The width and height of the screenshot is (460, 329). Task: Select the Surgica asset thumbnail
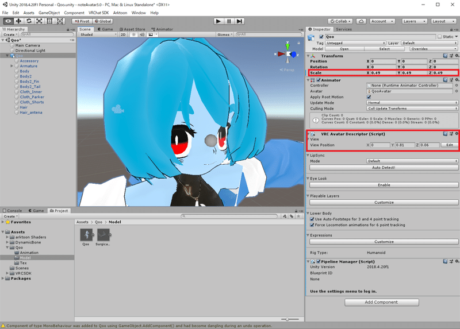103,235
